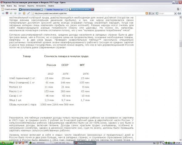Reload the page with the orange icon
The width and height of the screenshot is (182, 145).
(x=24, y=13)
